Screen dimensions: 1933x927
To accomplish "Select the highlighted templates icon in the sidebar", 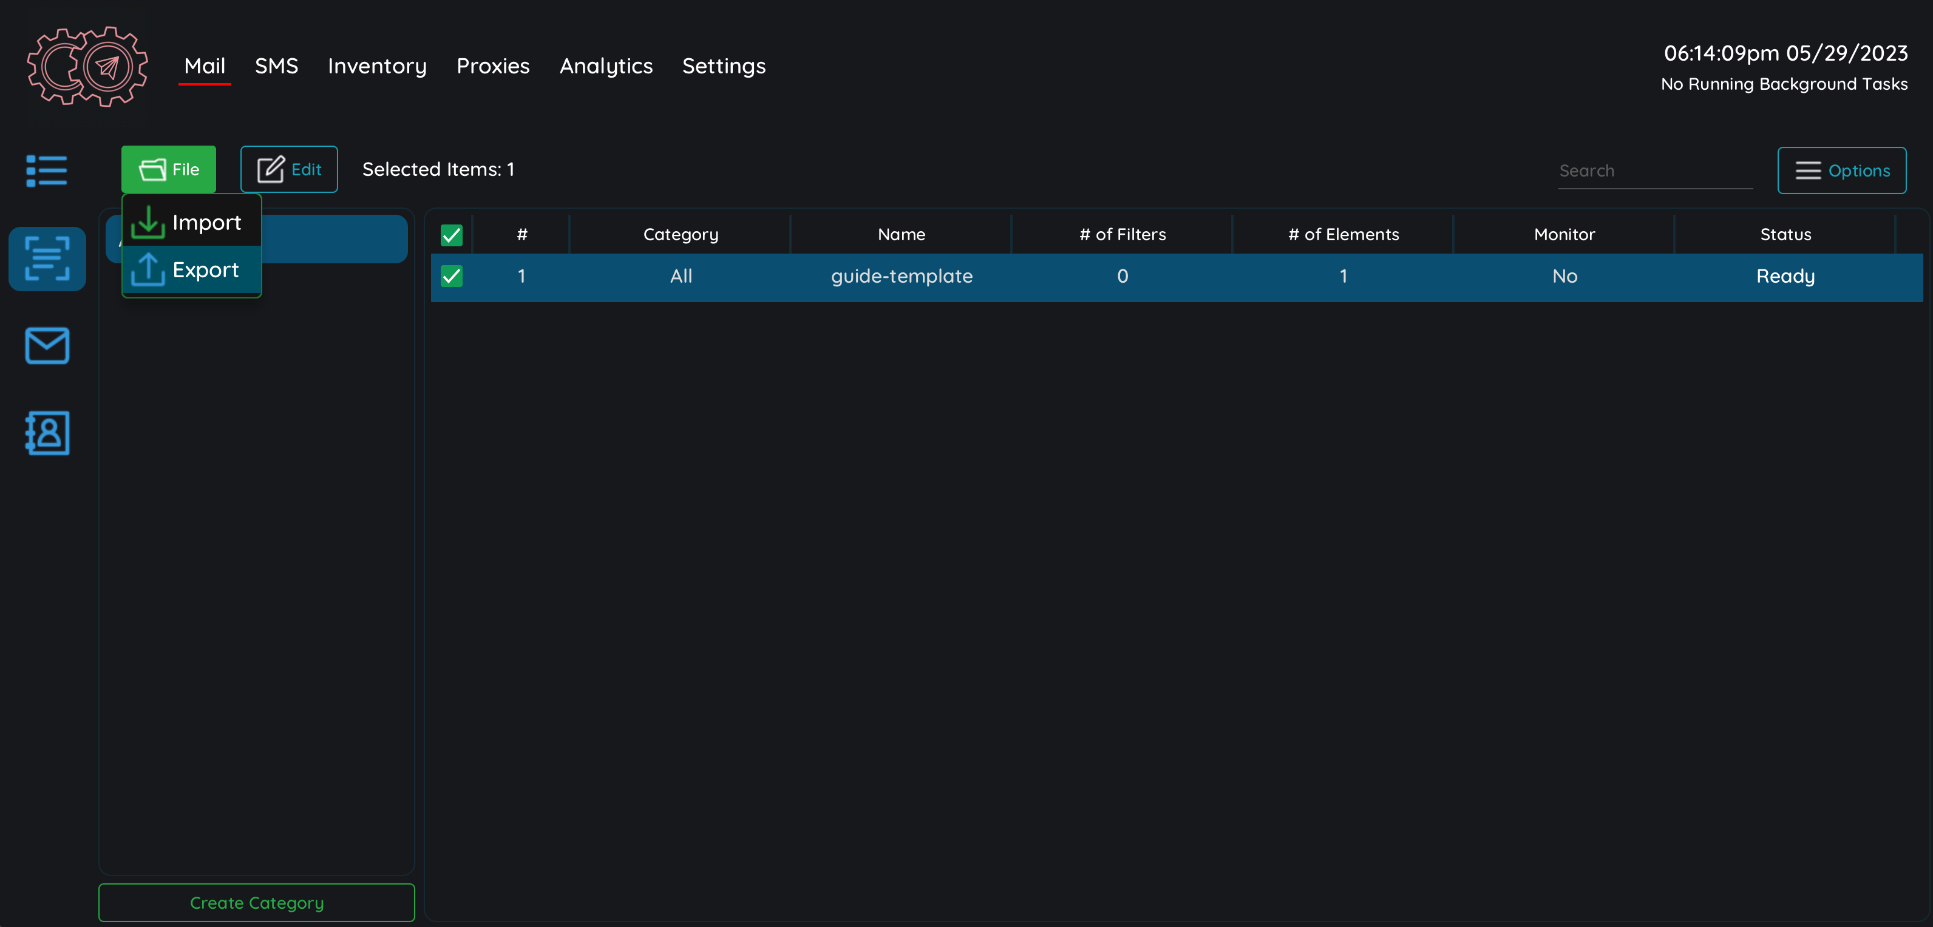I will (47, 259).
